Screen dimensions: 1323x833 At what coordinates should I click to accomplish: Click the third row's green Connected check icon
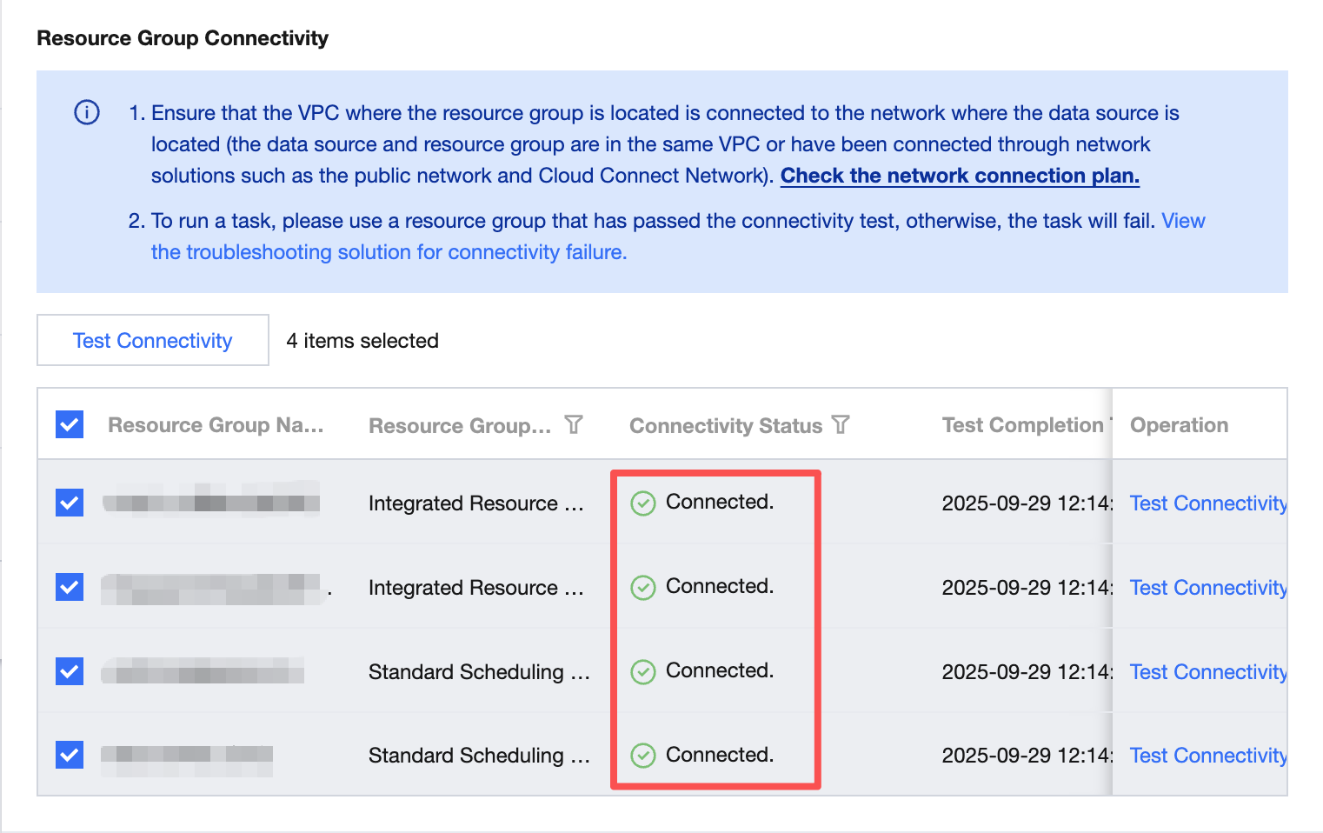tap(643, 672)
